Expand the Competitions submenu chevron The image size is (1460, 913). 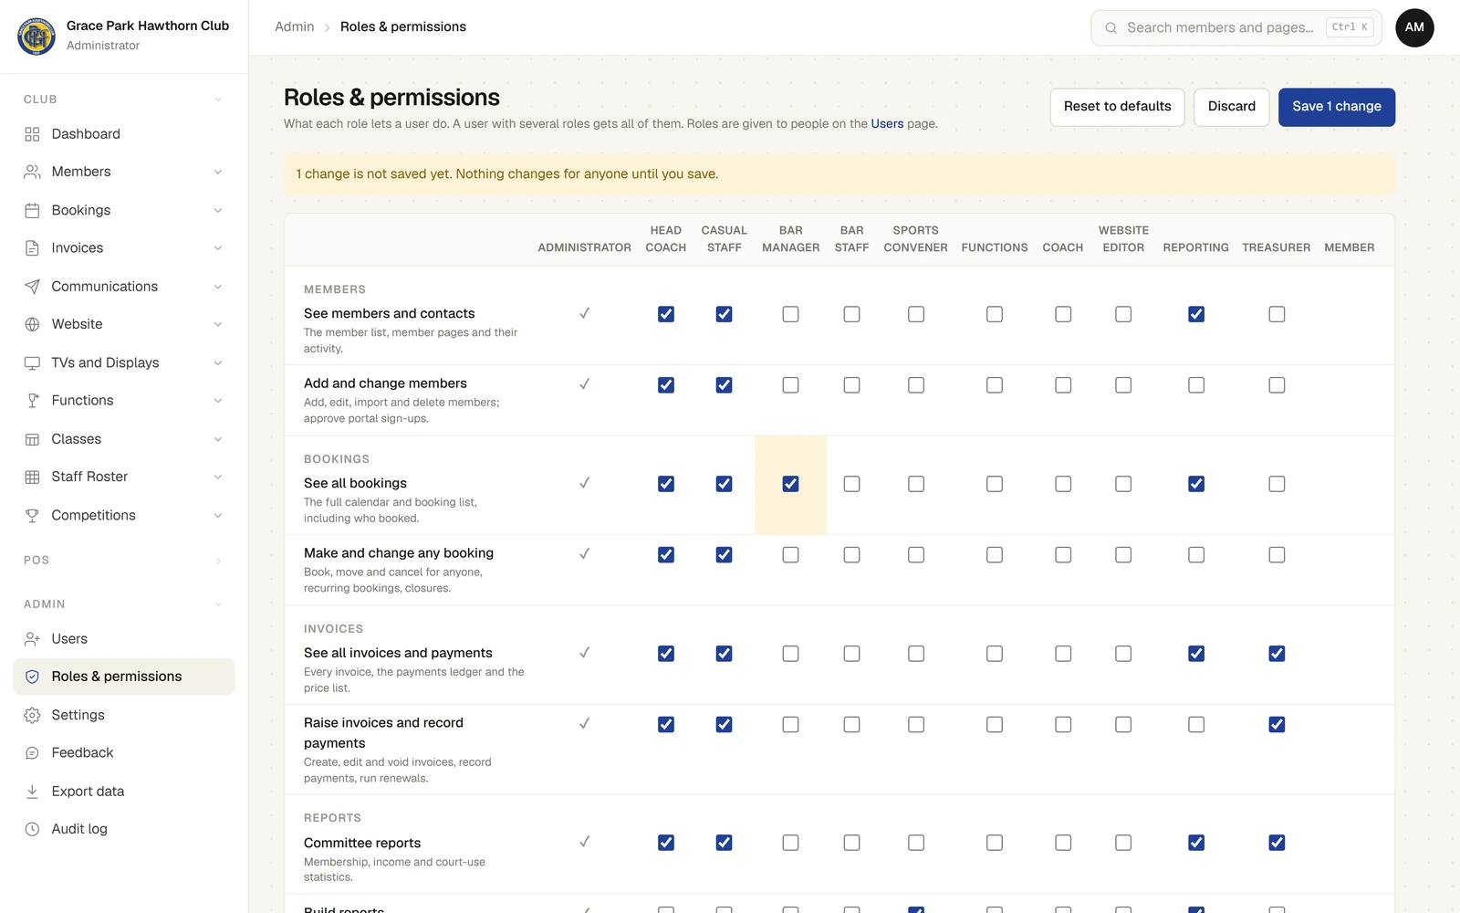coord(218,515)
